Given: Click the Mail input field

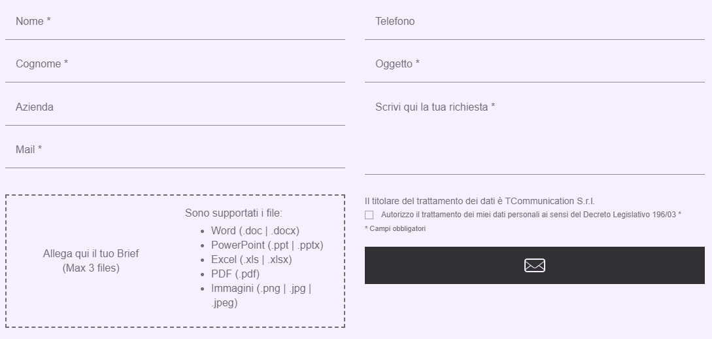Looking at the screenshot, I should 175,150.
